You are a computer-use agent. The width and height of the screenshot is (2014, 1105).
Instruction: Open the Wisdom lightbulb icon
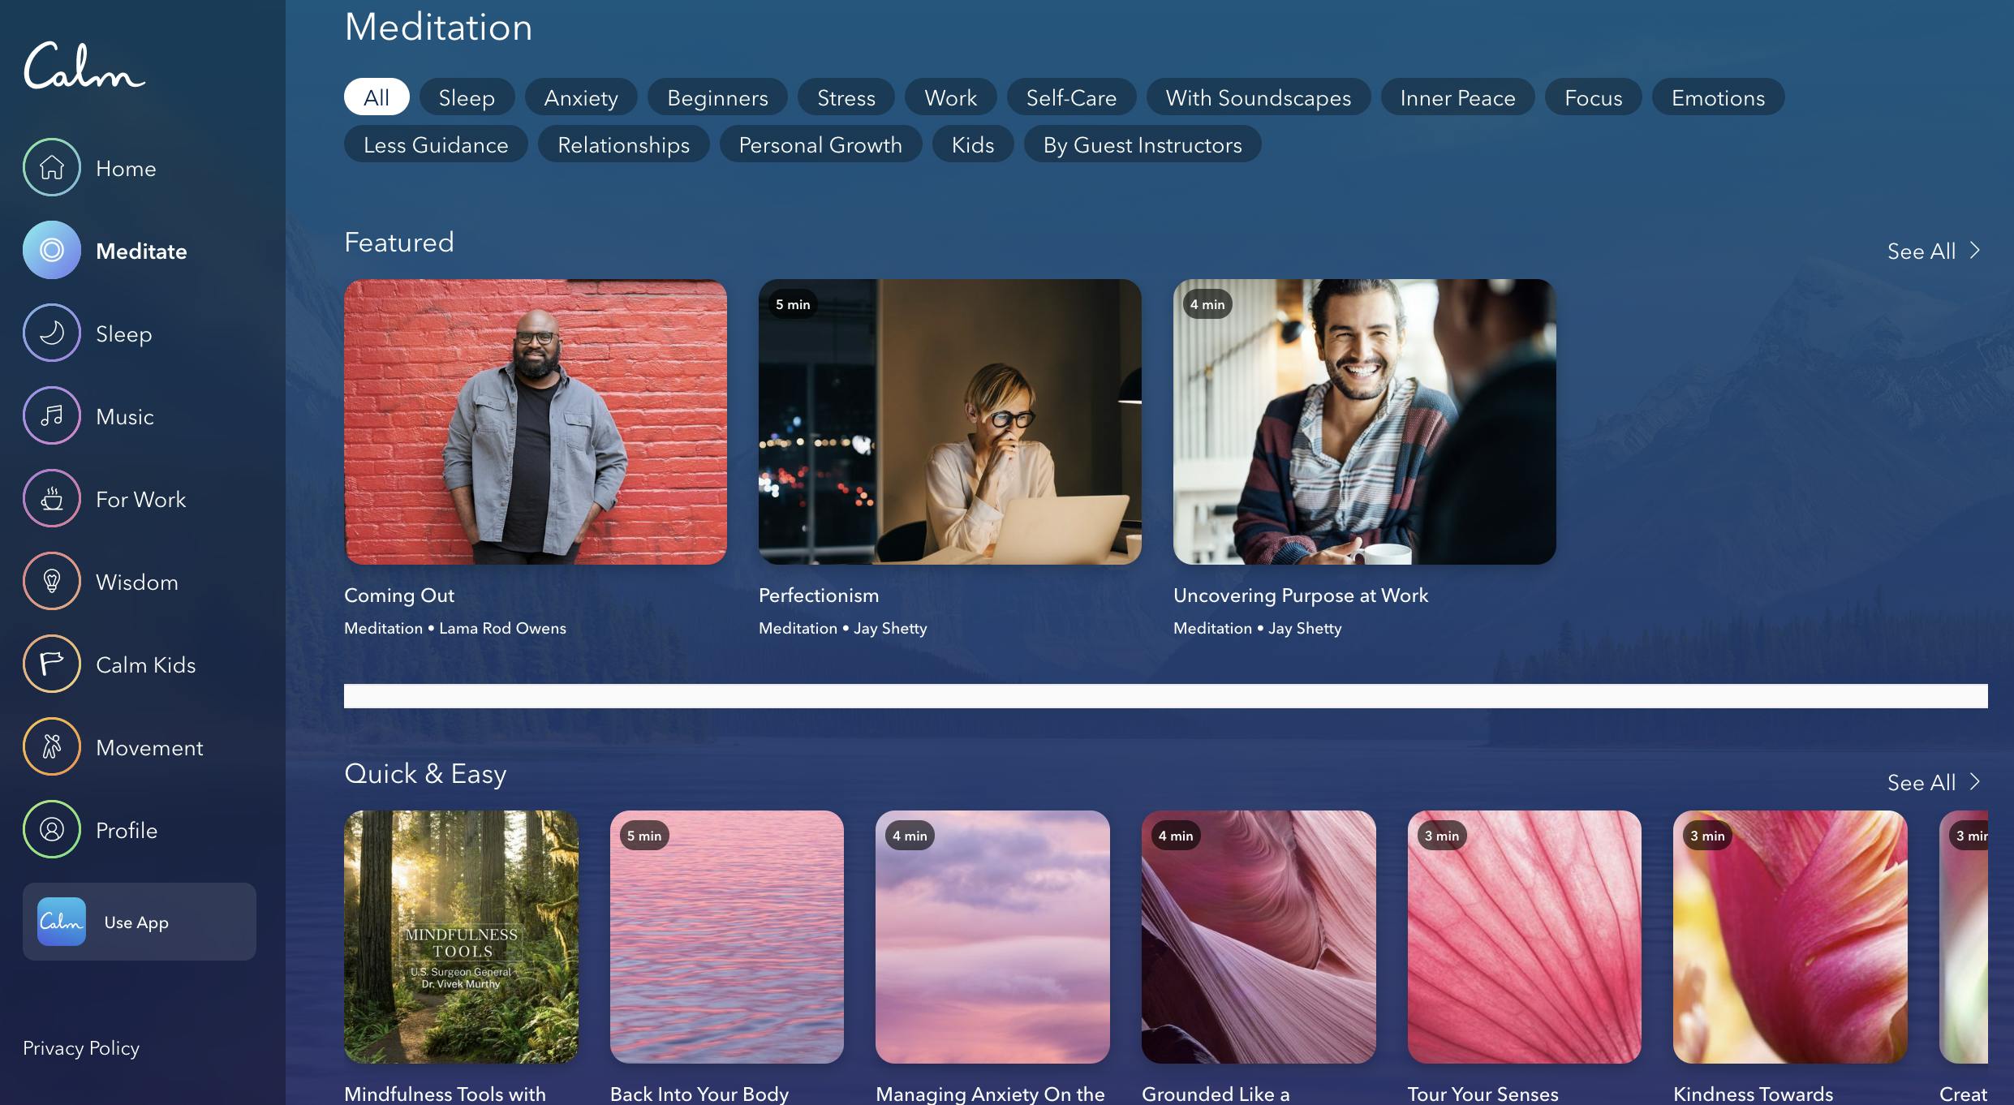pyautogui.click(x=52, y=581)
